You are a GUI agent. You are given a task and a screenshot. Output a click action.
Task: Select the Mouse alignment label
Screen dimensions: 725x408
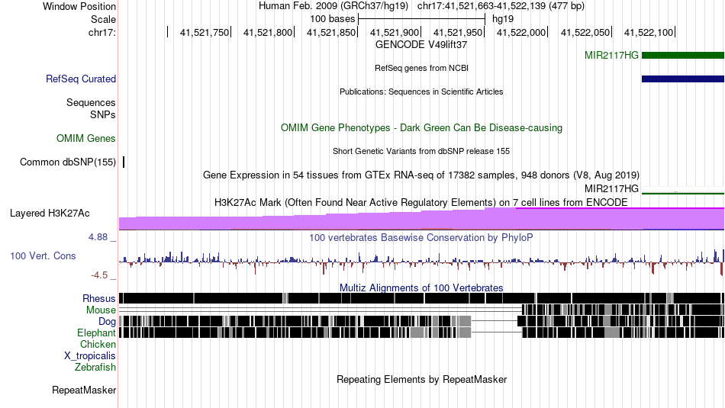point(101,310)
